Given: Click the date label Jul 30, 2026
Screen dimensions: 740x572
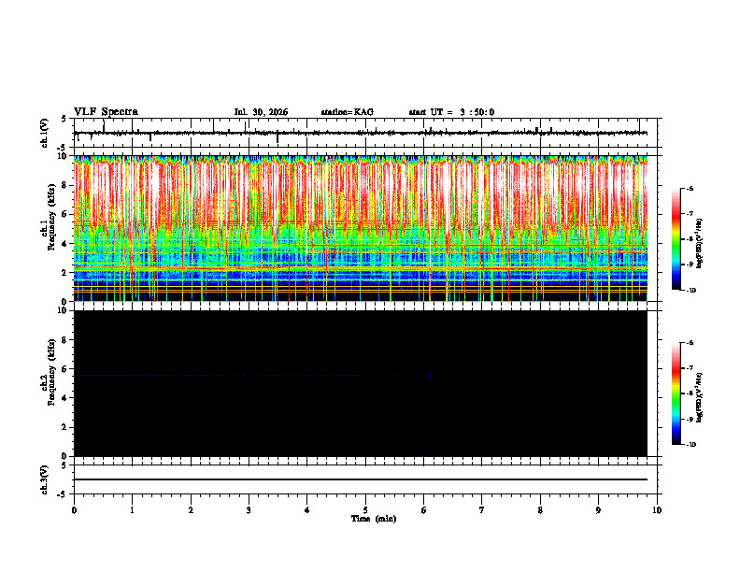Looking at the screenshot, I should 261,112.
